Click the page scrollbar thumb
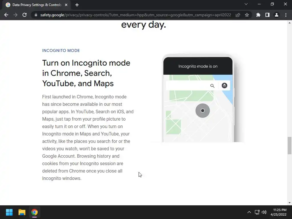This screenshot has width=292, height=219. (x=289, y=145)
